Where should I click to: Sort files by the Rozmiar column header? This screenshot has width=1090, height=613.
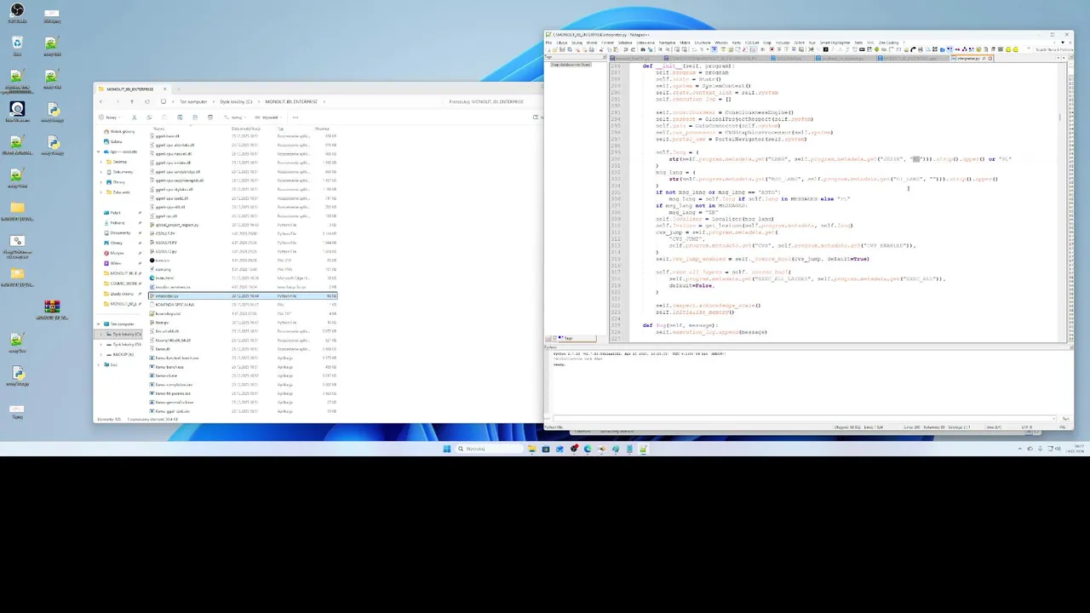click(322, 129)
